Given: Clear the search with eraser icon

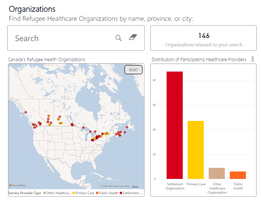Looking at the screenshot, I should (x=133, y=37).
